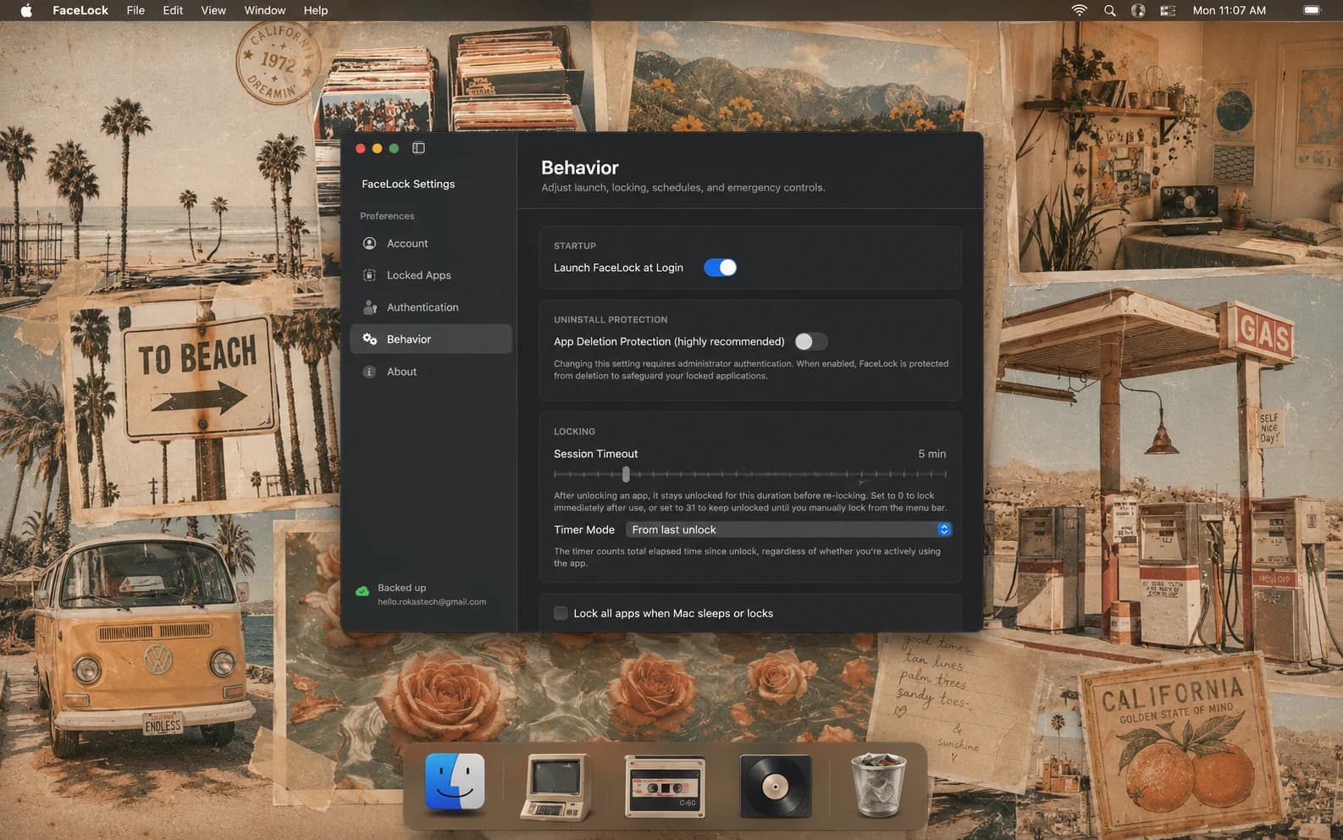The image size is (1343, 840).
Task: Click the backup email hello.rokastech@gmail.com
Action: click(x=432, y=602)
